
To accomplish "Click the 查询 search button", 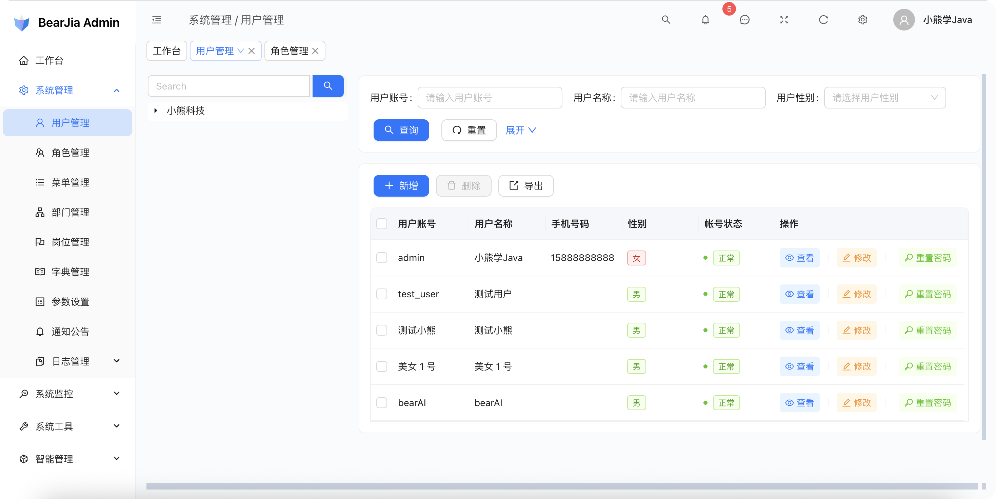I will click(x=401, y=130).
